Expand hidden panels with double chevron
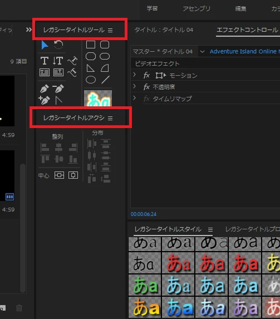Viewport: 280px width, 319px height. point(29,30)
